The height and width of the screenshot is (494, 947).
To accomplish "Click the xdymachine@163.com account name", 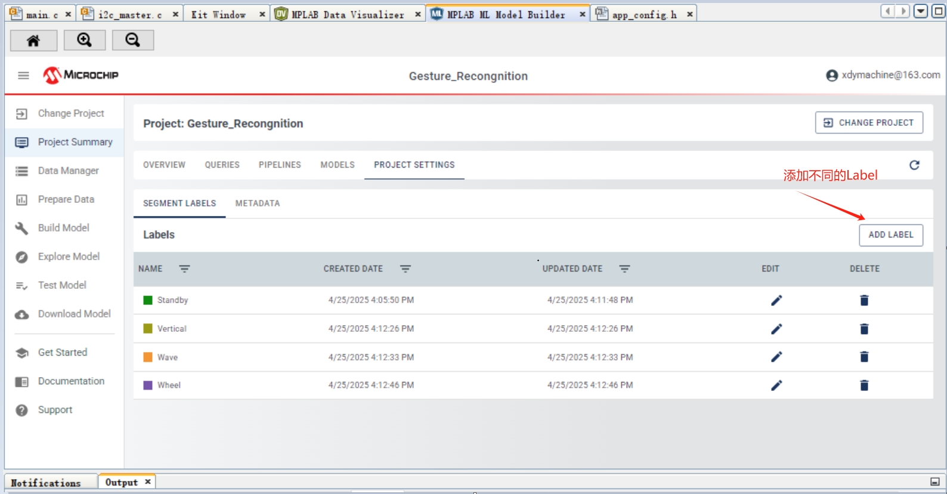I will click(891, 75).
